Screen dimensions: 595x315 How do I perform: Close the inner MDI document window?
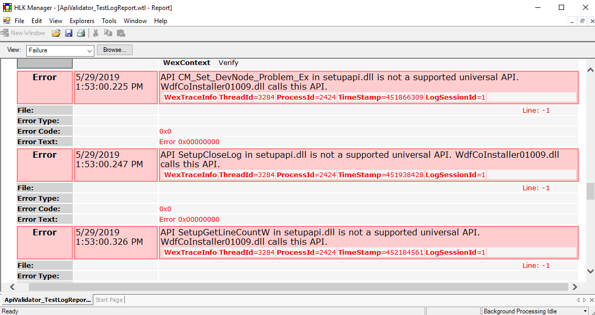[592, 21]
